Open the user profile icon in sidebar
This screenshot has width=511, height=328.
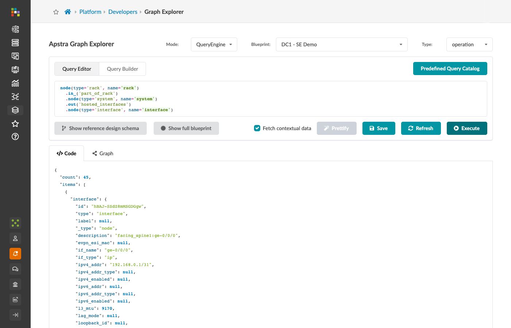[15, 238]
